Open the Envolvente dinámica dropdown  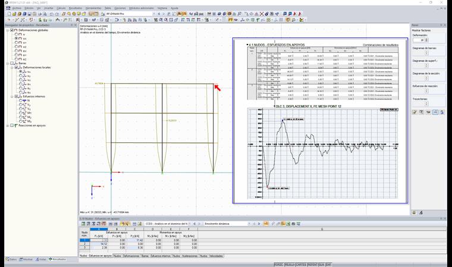(x=249, y=224)
